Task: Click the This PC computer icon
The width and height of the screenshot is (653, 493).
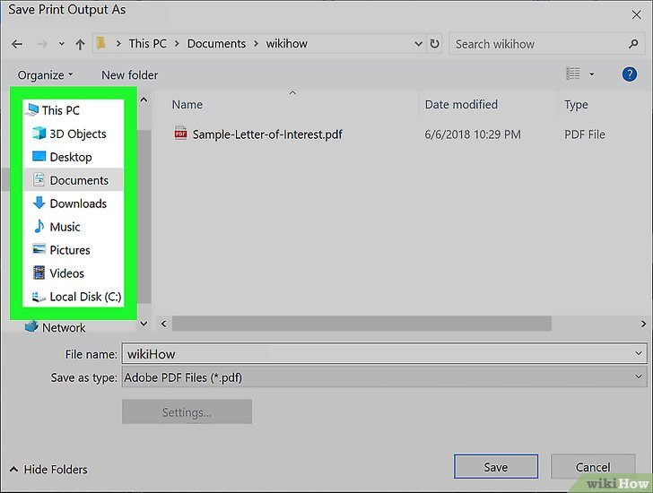Action: coord(31,109)
